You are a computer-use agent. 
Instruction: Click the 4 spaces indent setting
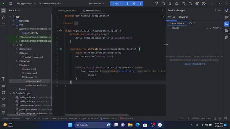coord(206,118)
